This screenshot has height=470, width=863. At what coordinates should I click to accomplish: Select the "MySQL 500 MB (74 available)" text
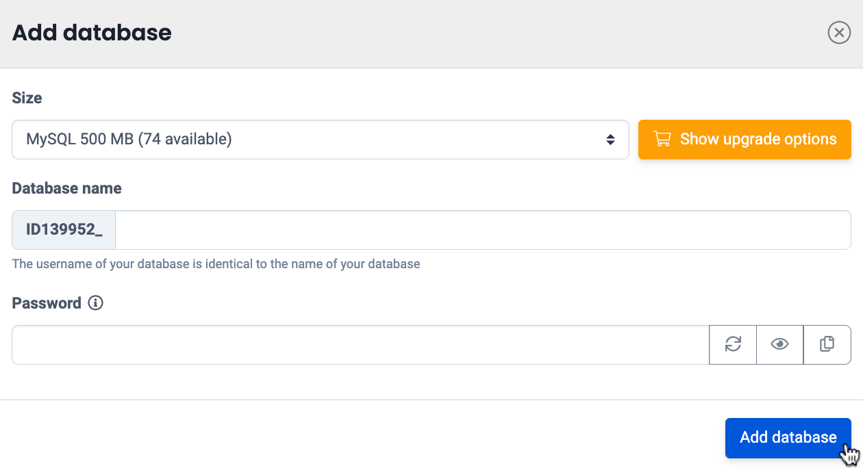[x=129, y=140]
